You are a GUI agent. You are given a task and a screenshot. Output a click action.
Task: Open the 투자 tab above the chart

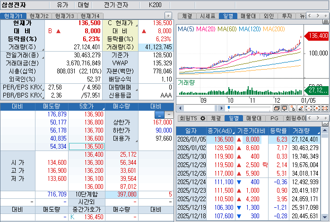point(287,16)
